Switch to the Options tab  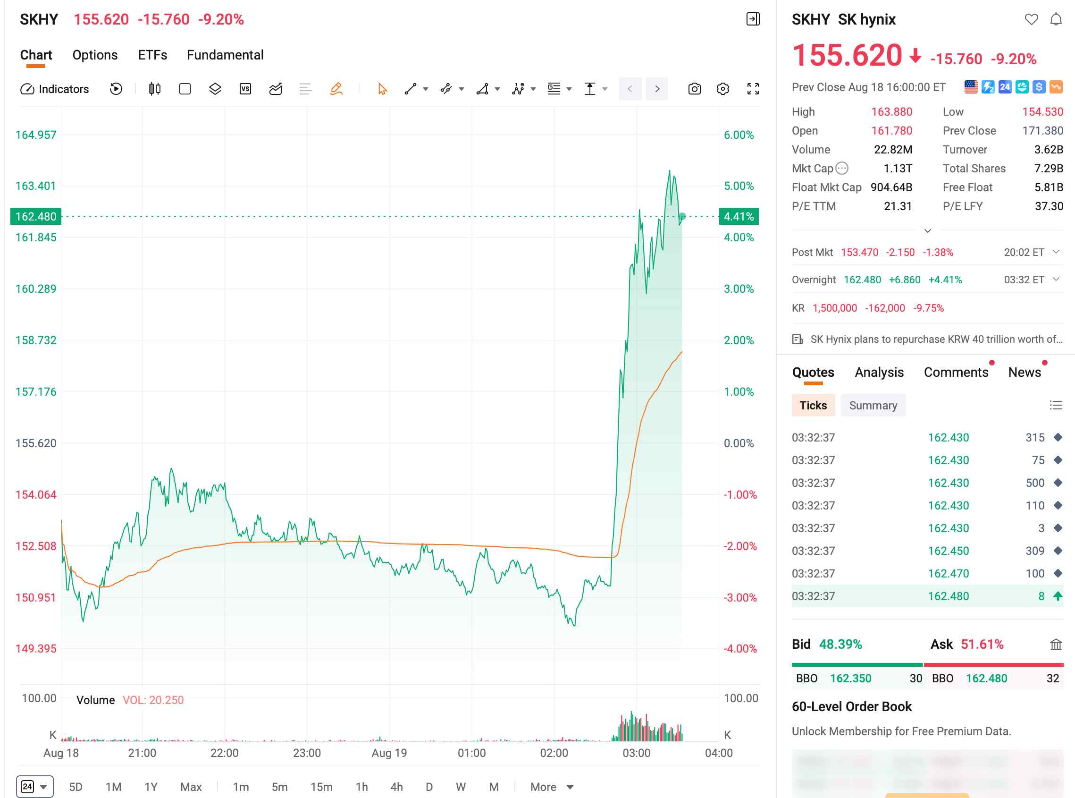[95, 55]
